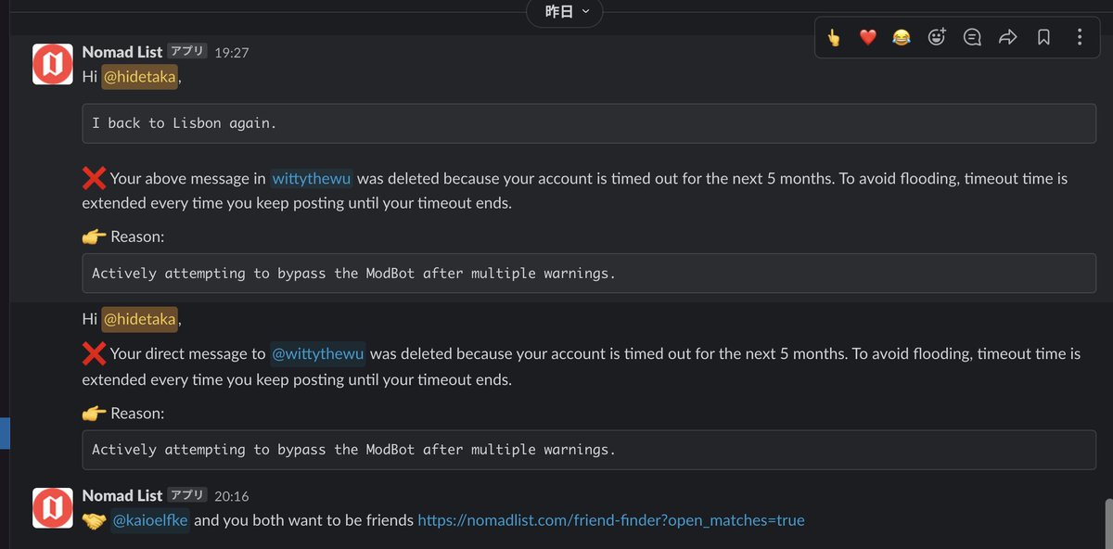Screen dimensions: 1113x549
Task: Click Nomad List avatar at 20:16 message
Action: [x=53, y=507]
